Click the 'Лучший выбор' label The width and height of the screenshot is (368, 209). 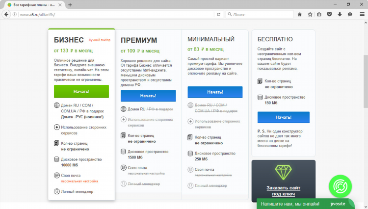click(100, 40)
